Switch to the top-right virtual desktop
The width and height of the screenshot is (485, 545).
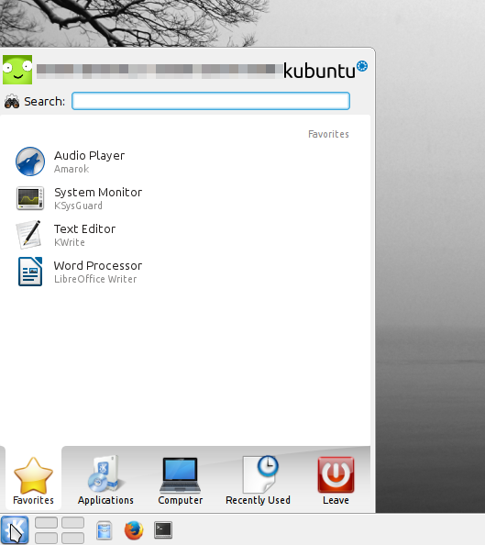pyautogui.click(x=73, y=522)
